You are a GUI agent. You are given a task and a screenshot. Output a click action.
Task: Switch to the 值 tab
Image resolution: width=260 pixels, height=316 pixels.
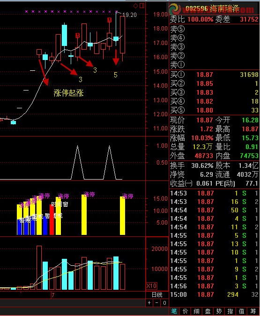[242, 311]
